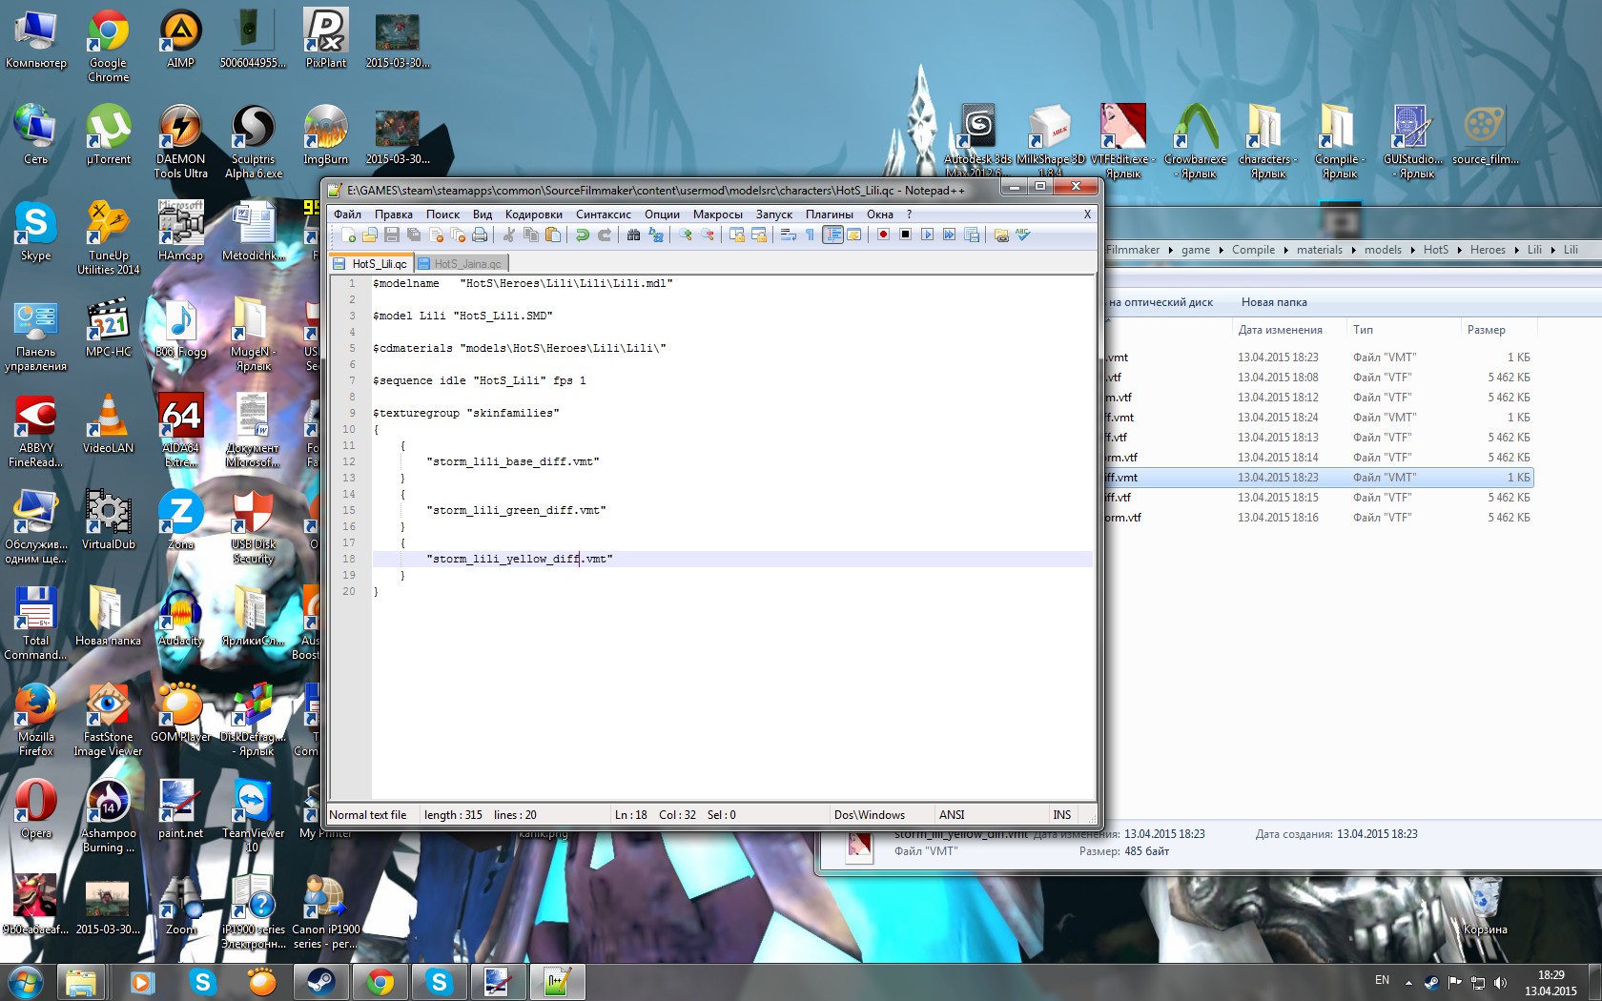1602x1001 pixels.
Task: Click the volume speaker tray icon
Action: point(1501,982)
